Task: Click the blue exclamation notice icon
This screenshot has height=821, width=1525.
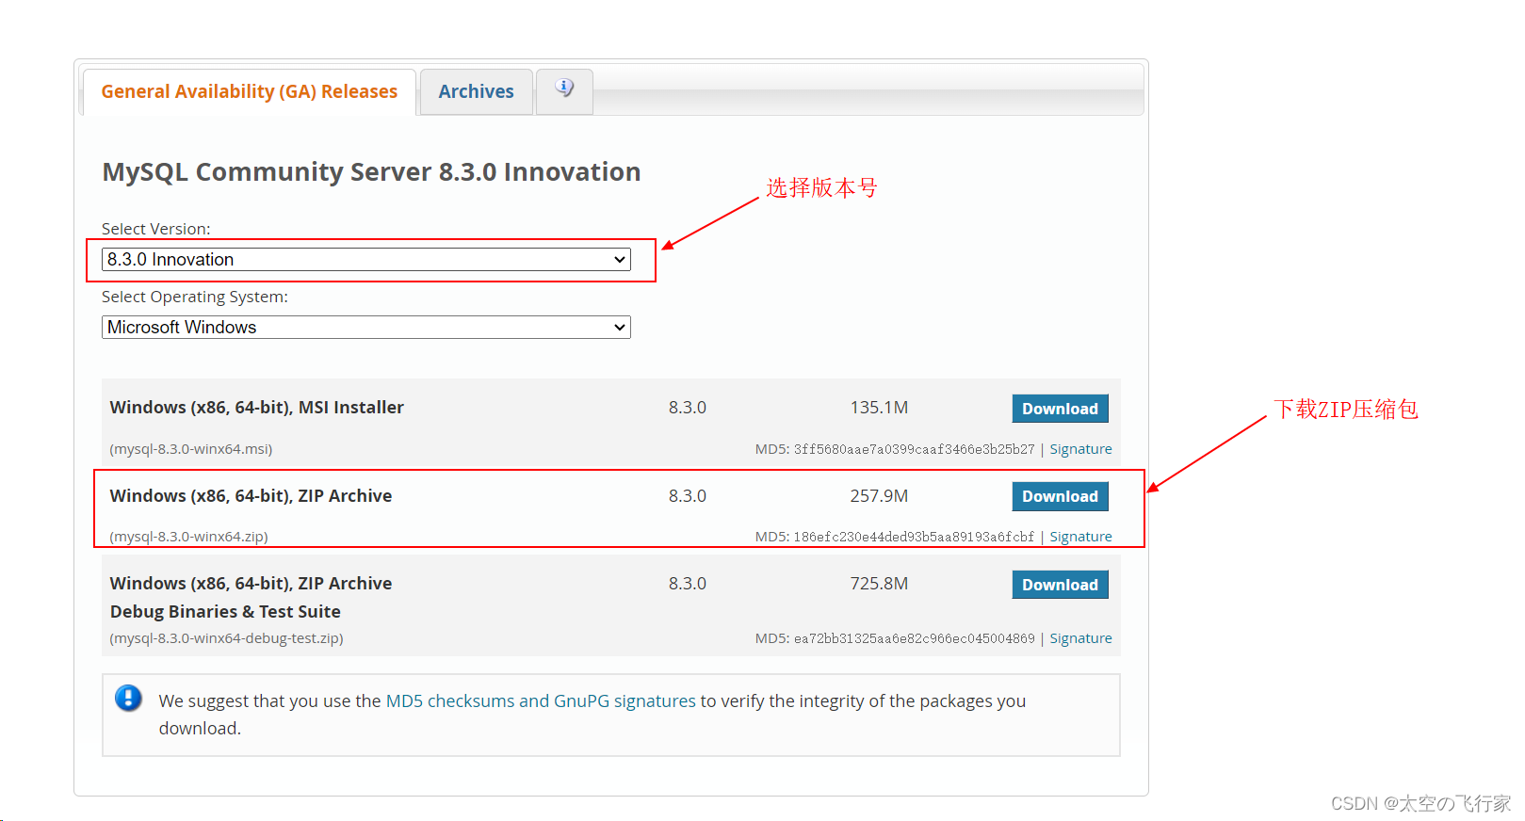Action: [x=128, y=699]
